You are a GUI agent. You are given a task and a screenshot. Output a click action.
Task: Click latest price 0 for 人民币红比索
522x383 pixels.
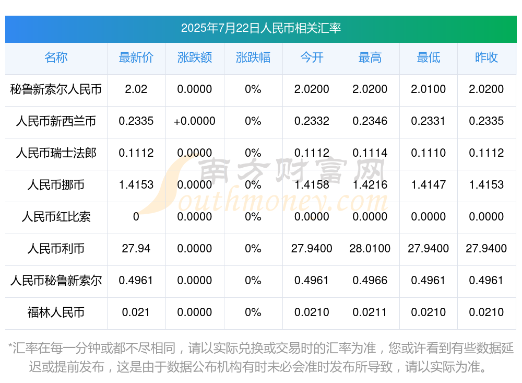[136, 217]
